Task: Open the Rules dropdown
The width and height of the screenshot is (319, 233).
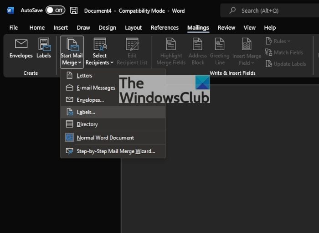Action: 278,41
